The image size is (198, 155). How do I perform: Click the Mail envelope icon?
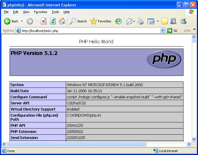[129, 21]
